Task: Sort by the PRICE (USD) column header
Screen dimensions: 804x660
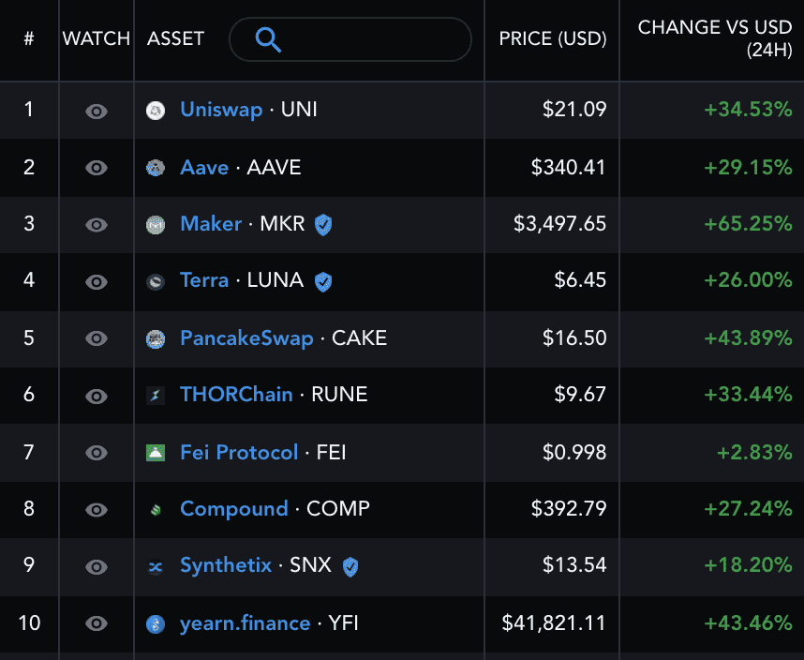Action: [x=551, y=38]
